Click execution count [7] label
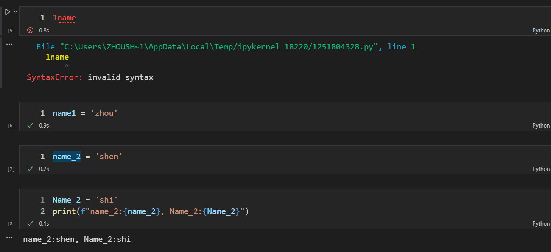551x252 pixels. pos(11,169)
